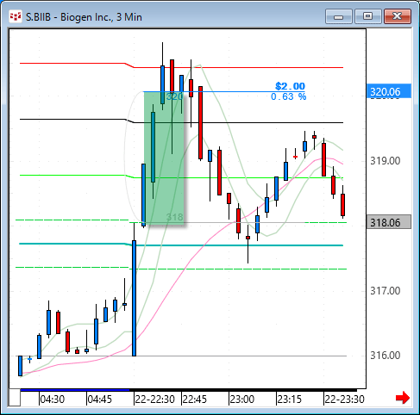
Task: Select the gray 318.06 price label
Action: (x=389, y=222)
